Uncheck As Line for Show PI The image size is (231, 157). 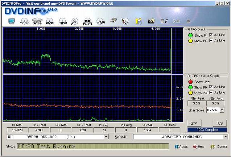point(211,35)
